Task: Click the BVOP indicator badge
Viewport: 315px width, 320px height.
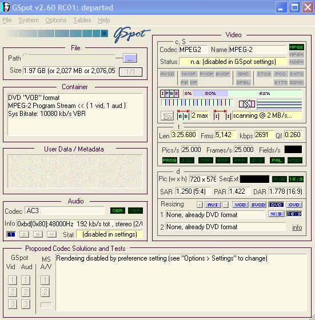Action: click(222, 74)
